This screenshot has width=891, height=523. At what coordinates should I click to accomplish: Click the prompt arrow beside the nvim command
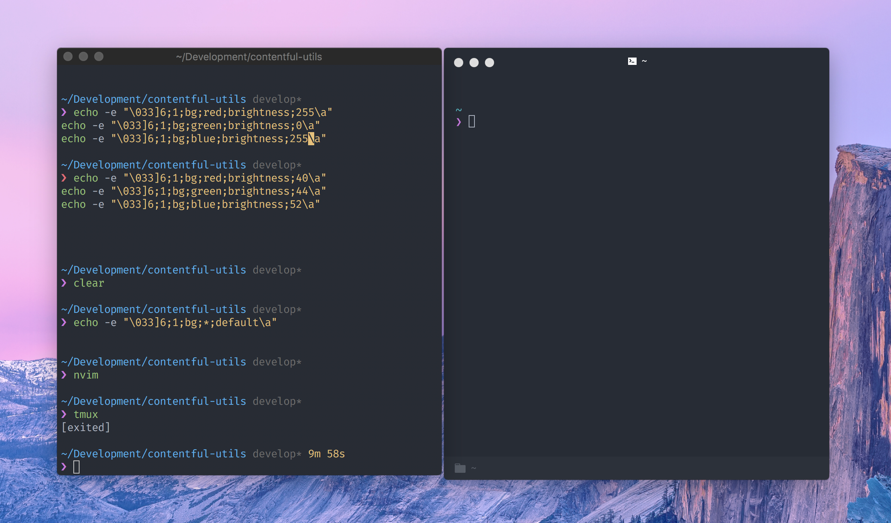[64, 375]
